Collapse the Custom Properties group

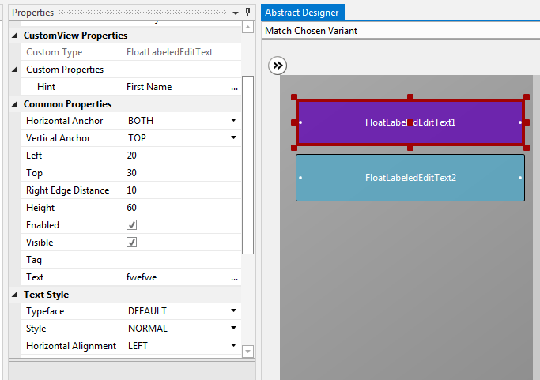pos(14,70)
